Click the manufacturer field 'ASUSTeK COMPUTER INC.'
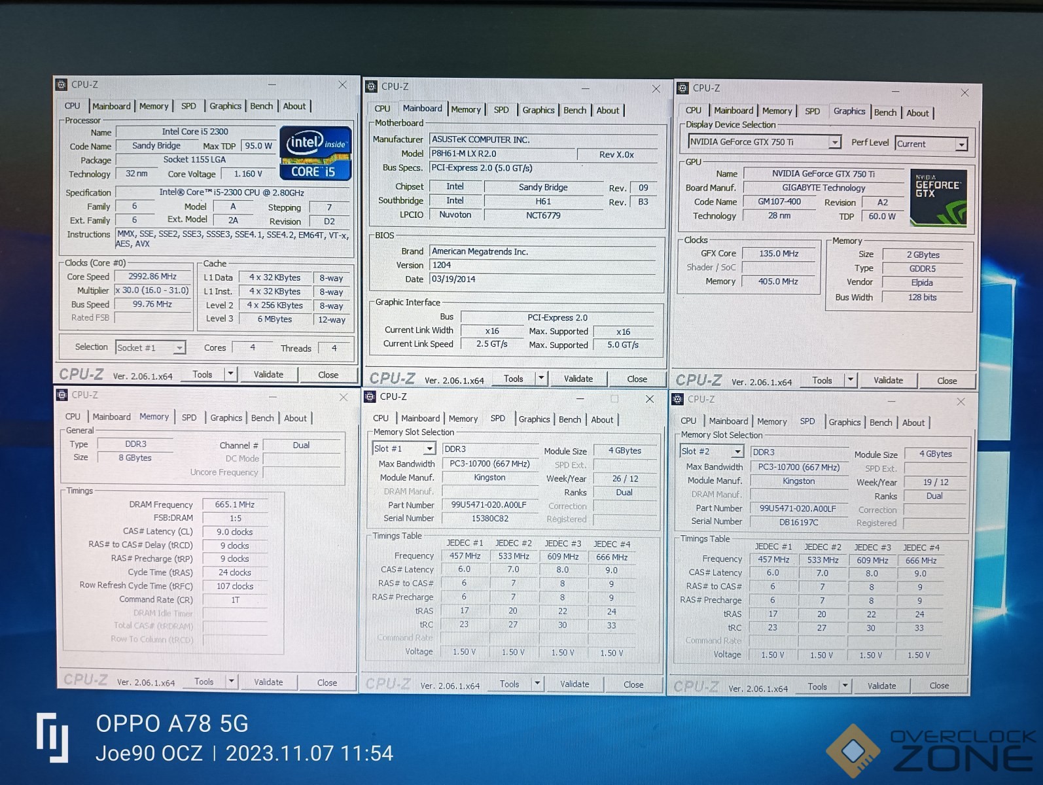1043x785 pixels. tap(543, 139)
